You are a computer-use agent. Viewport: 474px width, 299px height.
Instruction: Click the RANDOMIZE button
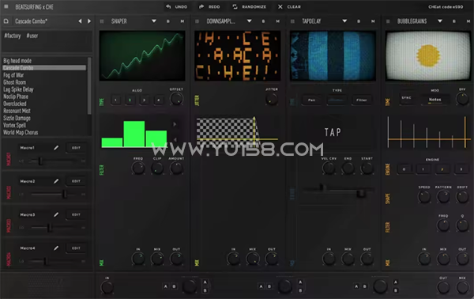coord(250,6)
